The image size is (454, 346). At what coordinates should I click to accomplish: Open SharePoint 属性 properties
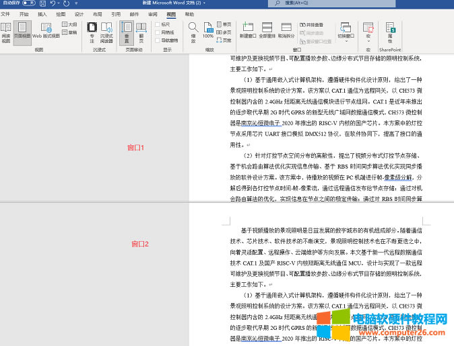(x=389, y=32)
